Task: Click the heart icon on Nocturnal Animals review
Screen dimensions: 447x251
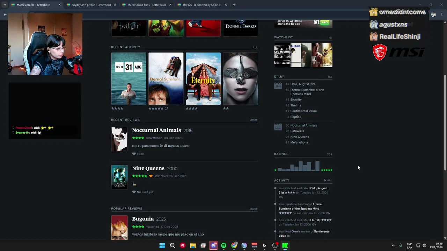Action: 134,154
